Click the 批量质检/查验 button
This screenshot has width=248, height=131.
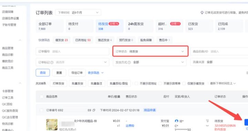(x=119, y=83)
